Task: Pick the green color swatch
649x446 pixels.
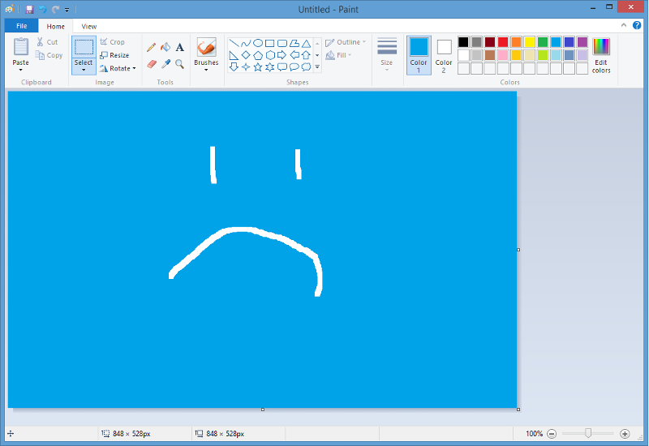Action: (543, 42)
